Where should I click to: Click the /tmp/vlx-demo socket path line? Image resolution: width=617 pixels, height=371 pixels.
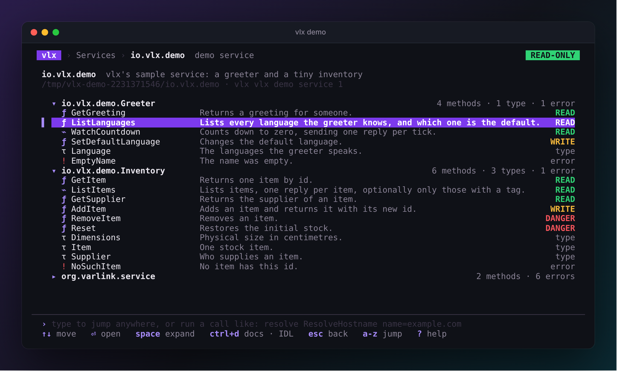(x=192, y=84)
